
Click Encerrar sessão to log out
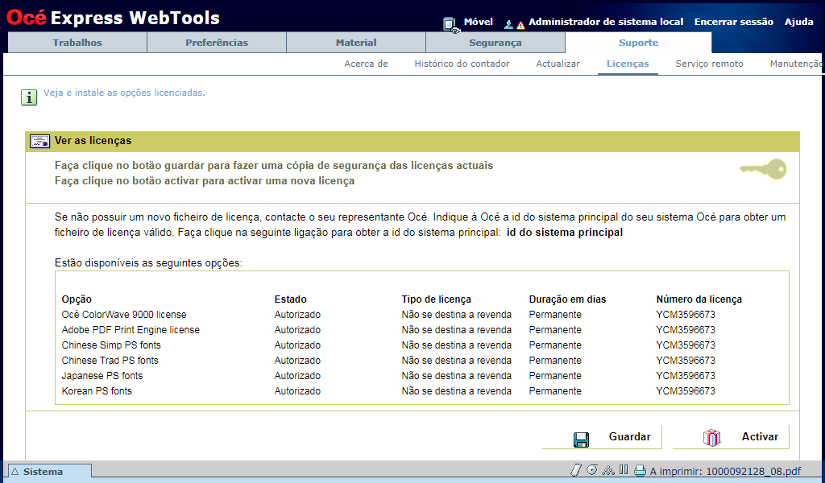click(733, 22)
